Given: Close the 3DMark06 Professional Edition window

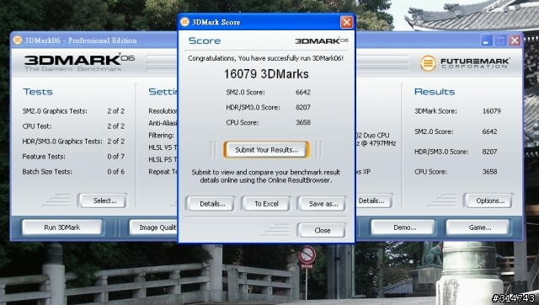Looking at the screenshot, I should tap(515, 40).
